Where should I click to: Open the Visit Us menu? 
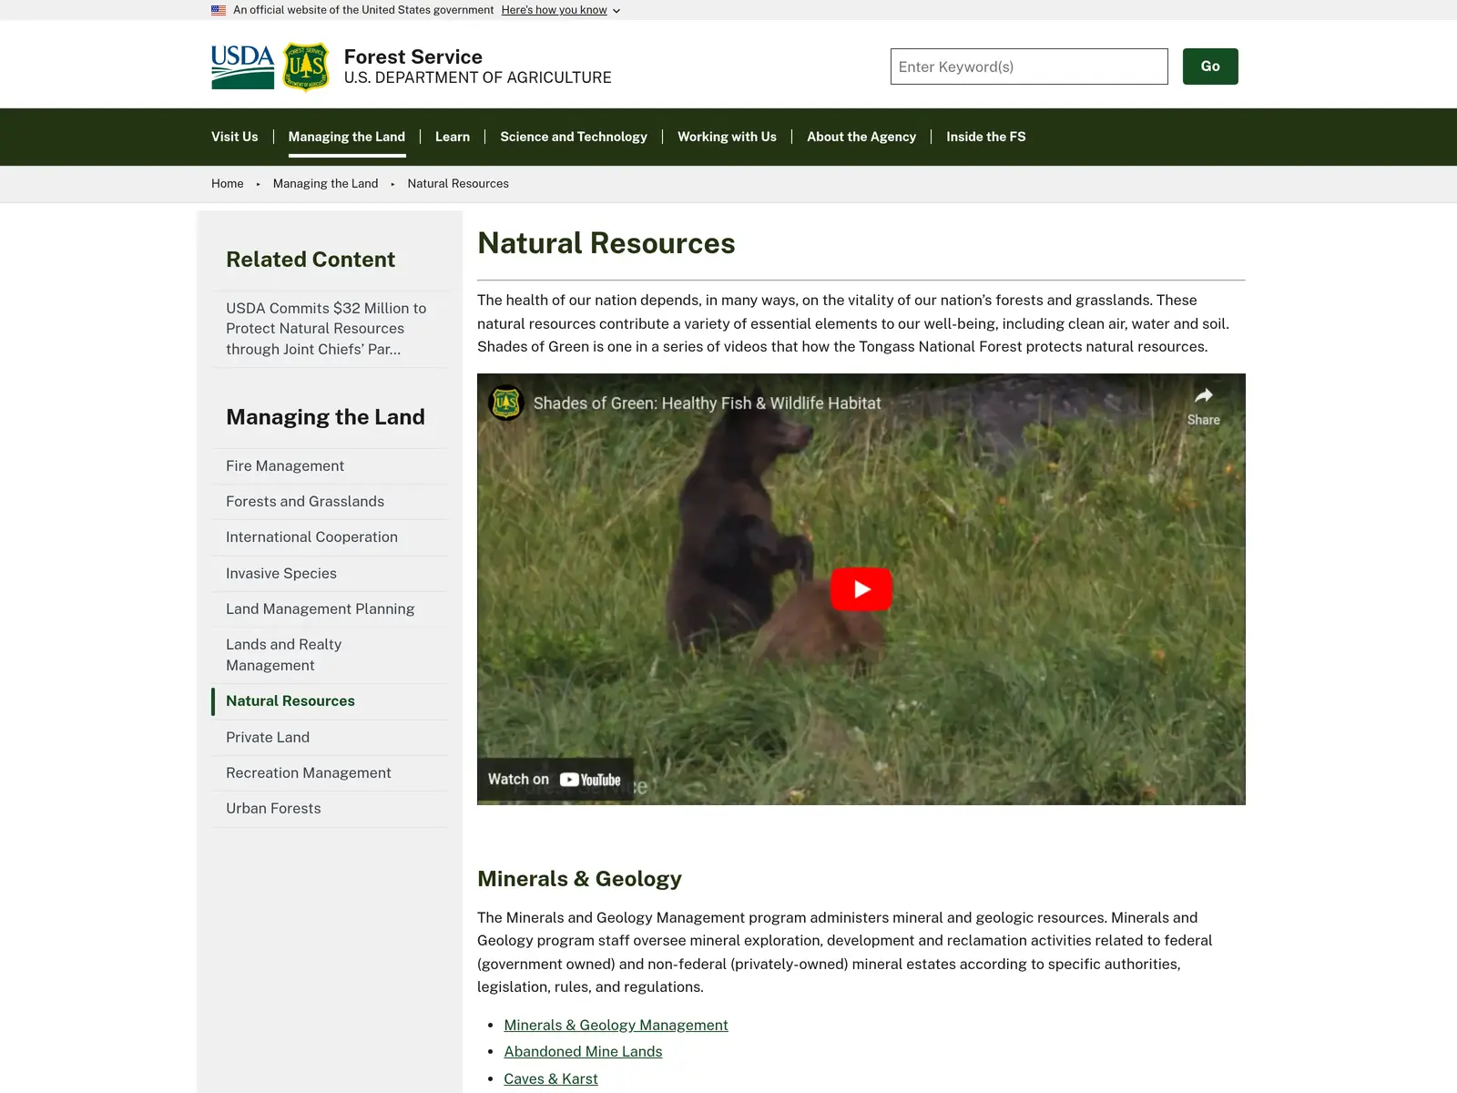235,137
